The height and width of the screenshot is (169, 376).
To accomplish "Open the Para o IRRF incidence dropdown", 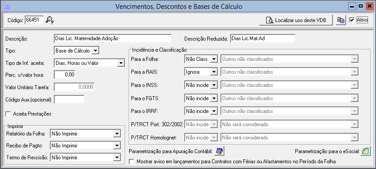I will point(214,111).
